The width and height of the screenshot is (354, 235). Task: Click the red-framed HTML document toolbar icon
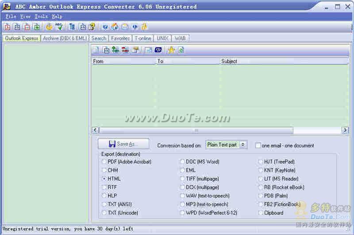[27, 27]
